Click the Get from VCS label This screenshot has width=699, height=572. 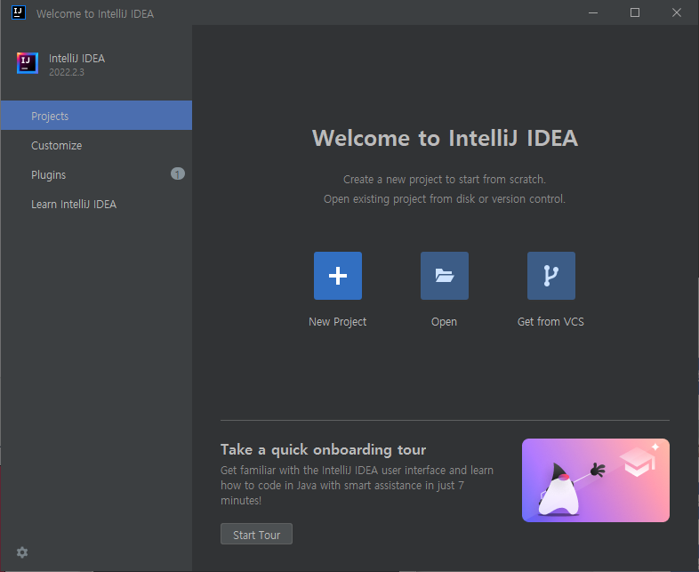pyautogui.click(x=550, y=321)
